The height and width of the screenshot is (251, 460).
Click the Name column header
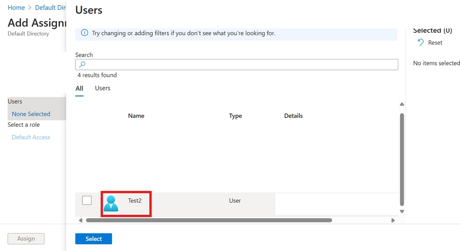pos(136,116)
